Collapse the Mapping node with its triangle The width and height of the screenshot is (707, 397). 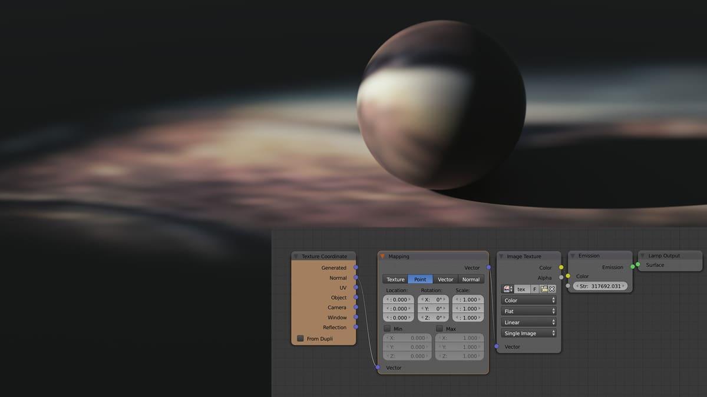pos(382,256)
